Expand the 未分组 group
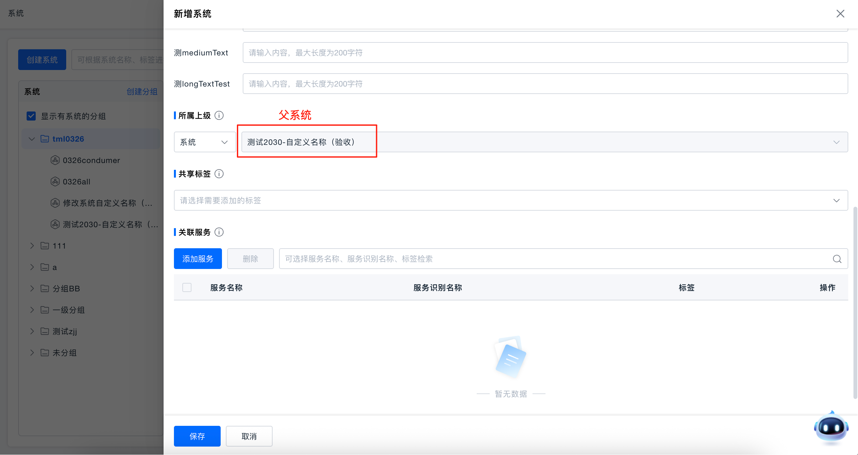The image size is (858, 455). tap(32, 353)
